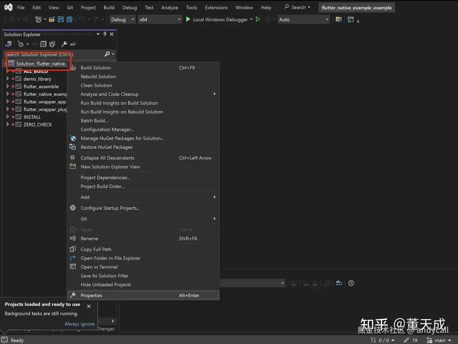Click the word wrap toggle icon in output toolbar
Viewport: 458px width, 344px height.
click(339, 283)
